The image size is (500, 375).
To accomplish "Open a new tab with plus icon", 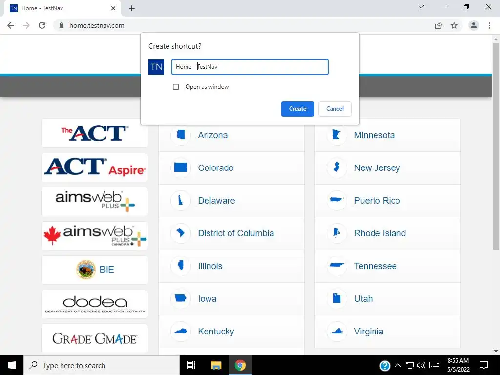I will tap(132, 8).
